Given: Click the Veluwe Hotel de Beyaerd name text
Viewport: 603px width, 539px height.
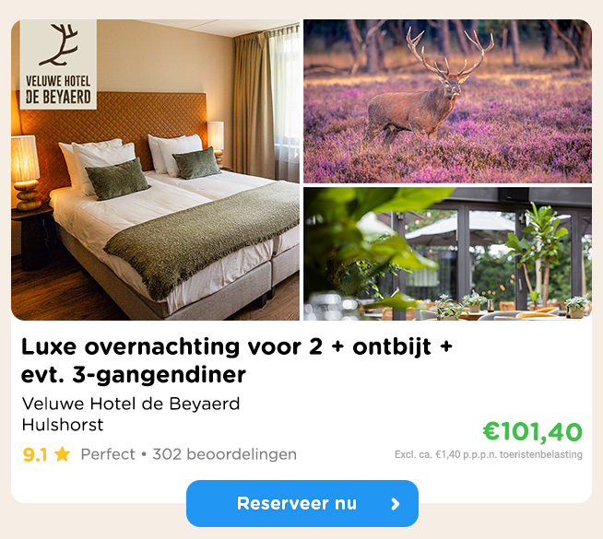Looking at the screenshot, I should (x=131, y=404).
